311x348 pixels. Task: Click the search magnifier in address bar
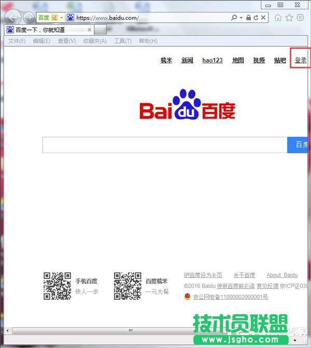coord(234,18)
